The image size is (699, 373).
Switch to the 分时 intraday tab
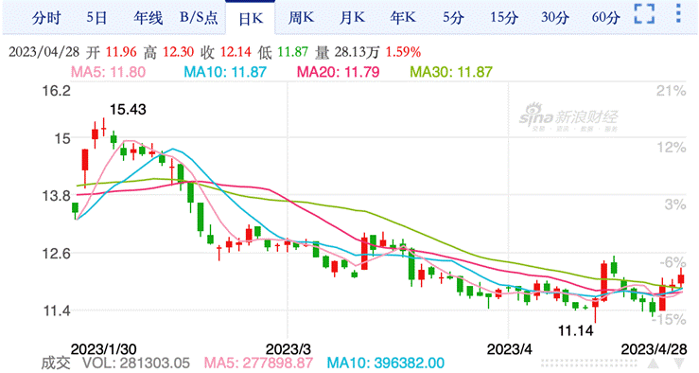tap(46, 18)
